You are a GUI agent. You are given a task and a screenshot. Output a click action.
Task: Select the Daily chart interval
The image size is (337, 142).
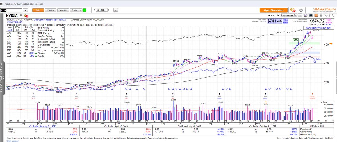pyautogui.click(x=38, y=10)
